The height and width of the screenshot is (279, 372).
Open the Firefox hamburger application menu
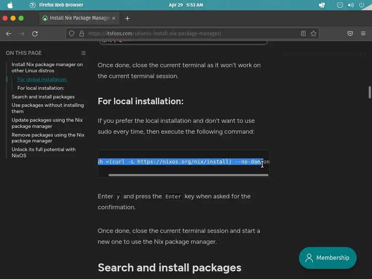point(363,33)
